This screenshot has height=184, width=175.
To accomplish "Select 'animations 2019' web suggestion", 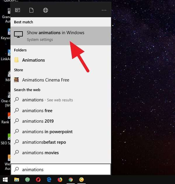I will (61, 121).
